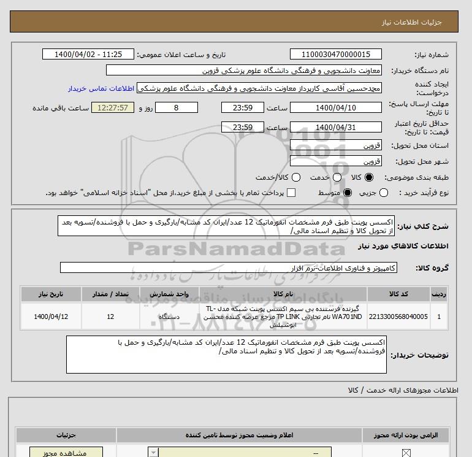The image size is (472, 457).
Task: Click the delivery city field قزوین
Action: point(336,161)
